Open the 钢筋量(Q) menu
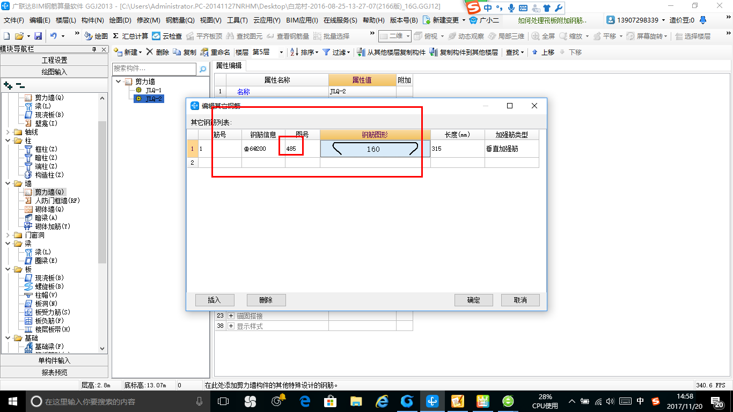The width and height of the screenshot is (733, 412). (180, 20)
